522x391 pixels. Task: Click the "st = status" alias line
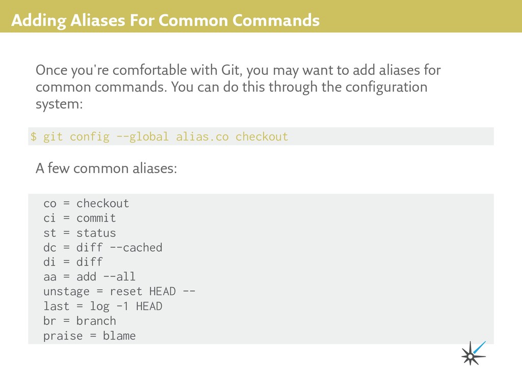tap(80, 233)
